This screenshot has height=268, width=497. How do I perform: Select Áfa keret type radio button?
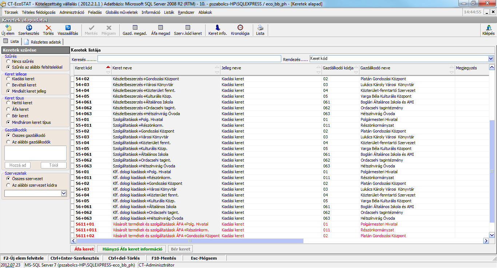click(x=8, y=109)
